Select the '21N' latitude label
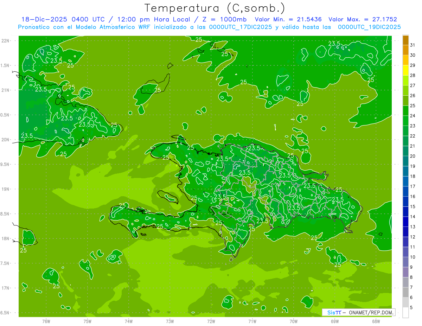Screen dimensions: 422x326 click(x=5, y=90)
